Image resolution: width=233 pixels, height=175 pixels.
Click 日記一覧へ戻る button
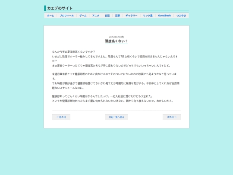[x=116, y=117]
